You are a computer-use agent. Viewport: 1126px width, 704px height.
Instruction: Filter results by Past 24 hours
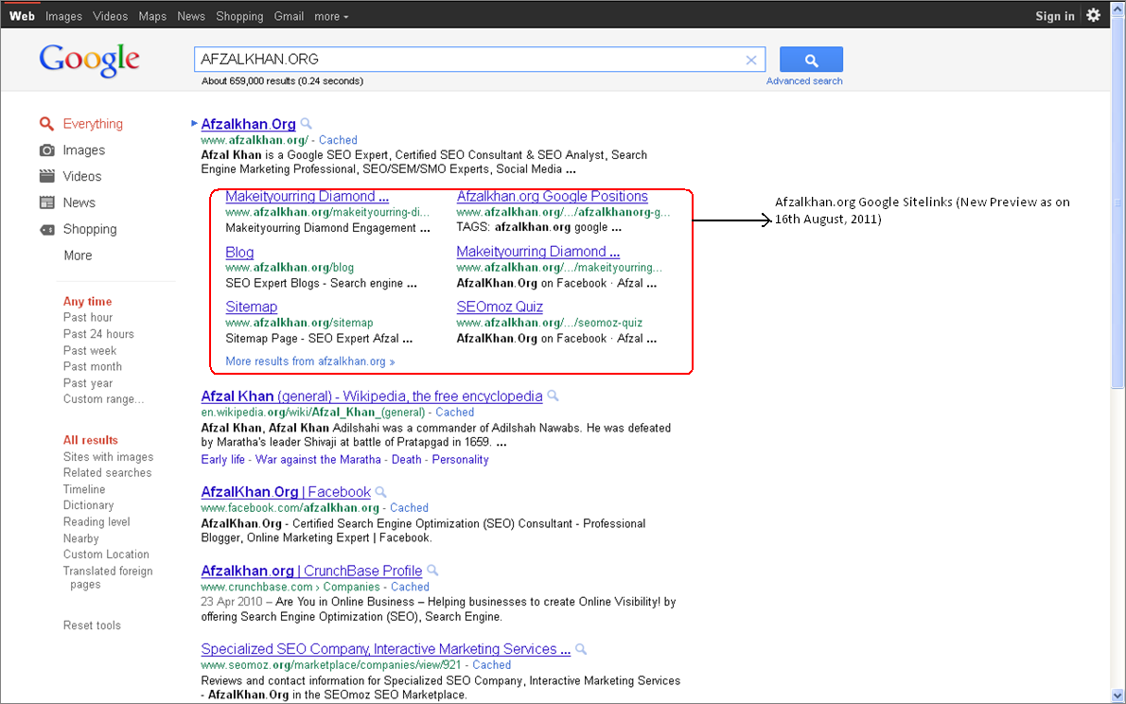pyautogui.click(x=98, y=334)
